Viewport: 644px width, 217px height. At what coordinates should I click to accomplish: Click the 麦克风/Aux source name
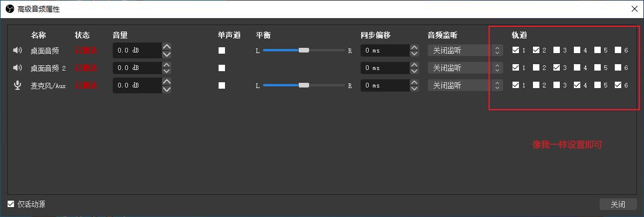click(48, 86)
